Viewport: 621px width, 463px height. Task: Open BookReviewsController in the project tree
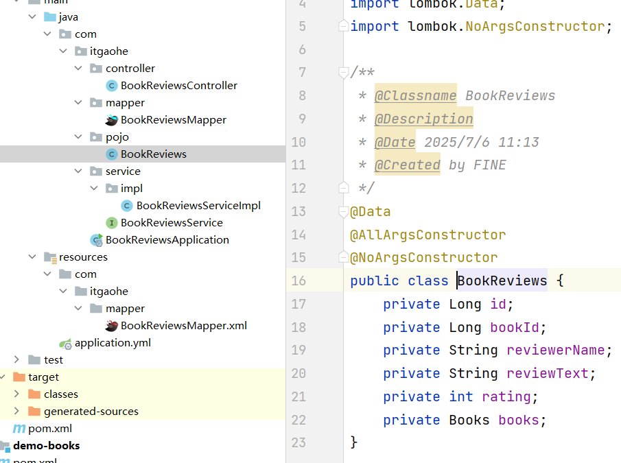point(179,86)
